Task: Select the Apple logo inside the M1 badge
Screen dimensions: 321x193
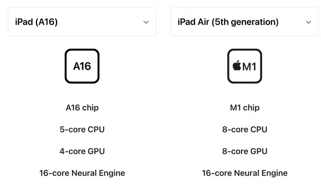Action: 237,66
